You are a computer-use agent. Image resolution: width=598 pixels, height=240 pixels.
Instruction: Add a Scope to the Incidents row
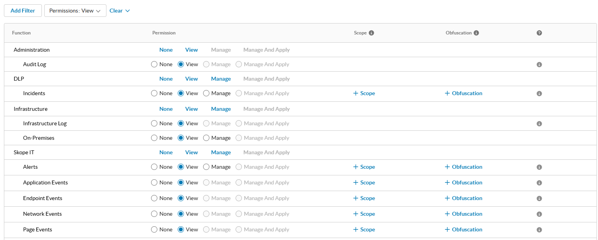pos(364,93)
